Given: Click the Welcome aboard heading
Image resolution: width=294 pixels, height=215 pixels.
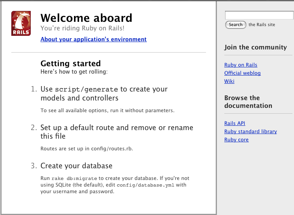Looking at the screenshot, I should click(x=86, y=18).
